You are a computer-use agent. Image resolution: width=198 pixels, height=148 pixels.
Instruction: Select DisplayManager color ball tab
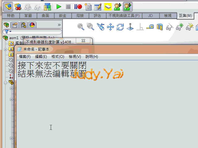pos(32,25)
